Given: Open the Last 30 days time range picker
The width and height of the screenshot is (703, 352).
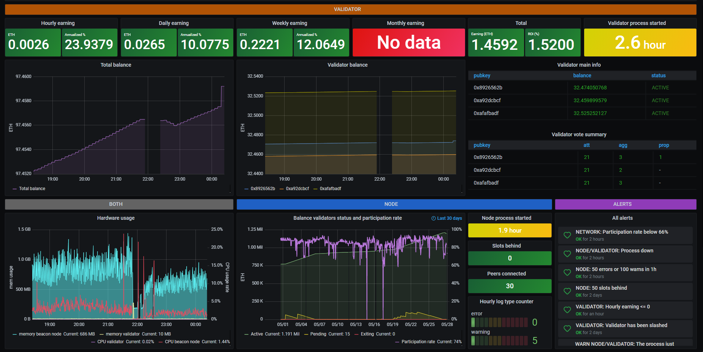Looking at the screenshot, I should pyautogui.click(x=449, y=218).
